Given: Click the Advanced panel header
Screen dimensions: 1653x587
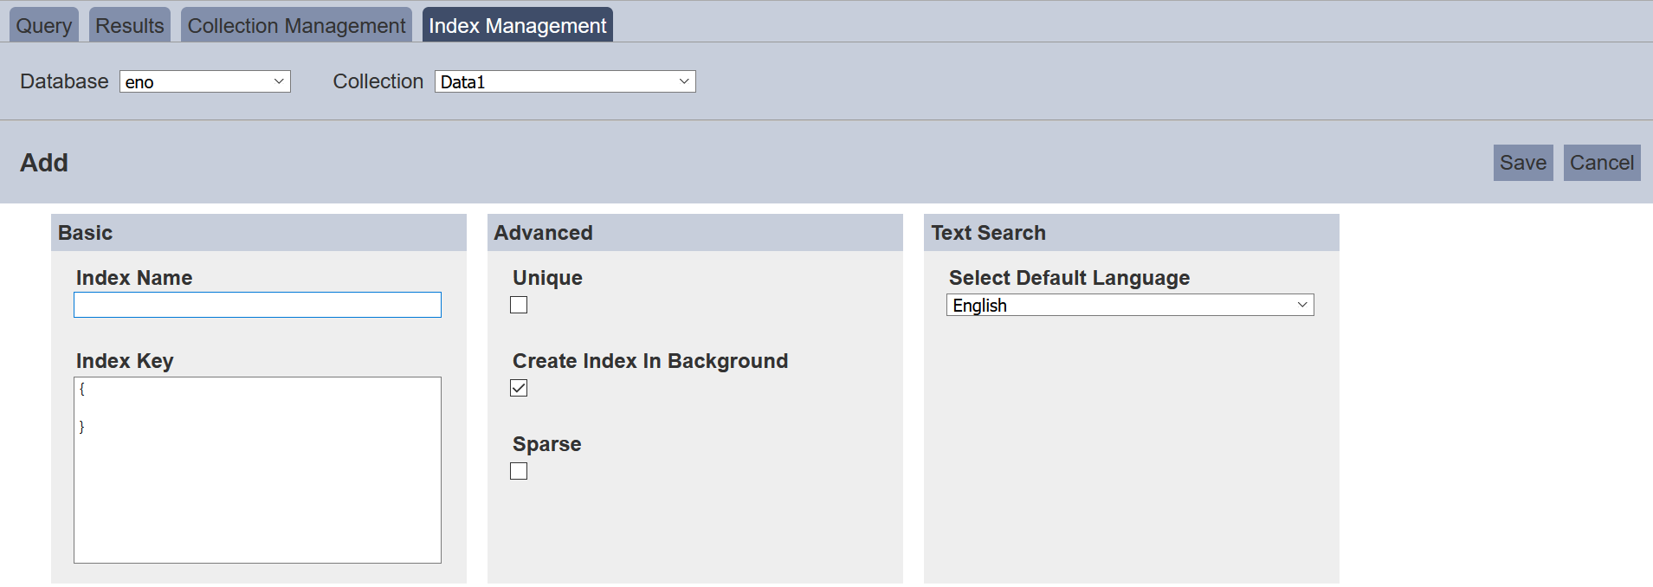Looking at the screenshot, I should tap(695, 233).
